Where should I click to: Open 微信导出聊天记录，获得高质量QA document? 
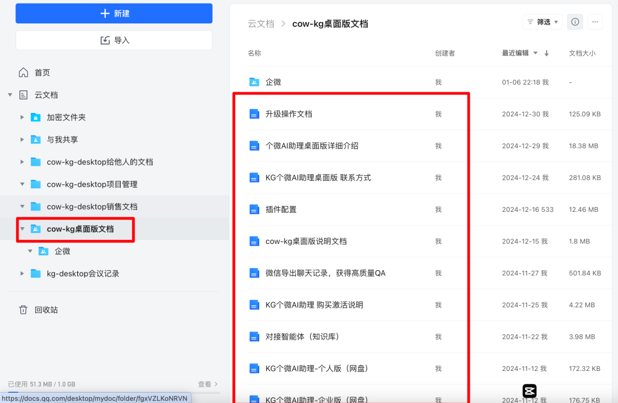pyautogui.click(x=325, y=273)
